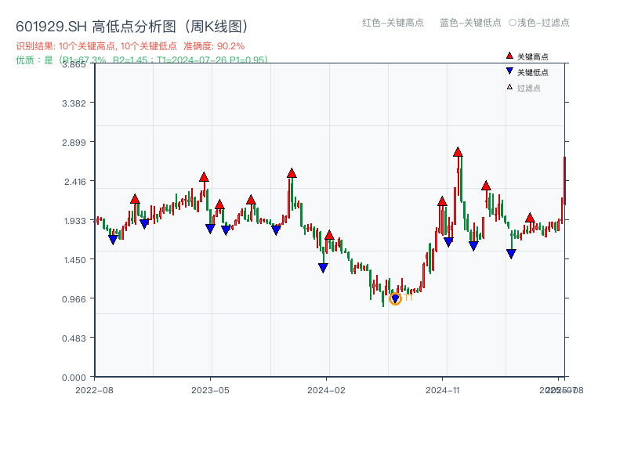The image size is (627, 470).
Task: Click the red 关键高点 legend triangle icon
Action: coord(509,55)
